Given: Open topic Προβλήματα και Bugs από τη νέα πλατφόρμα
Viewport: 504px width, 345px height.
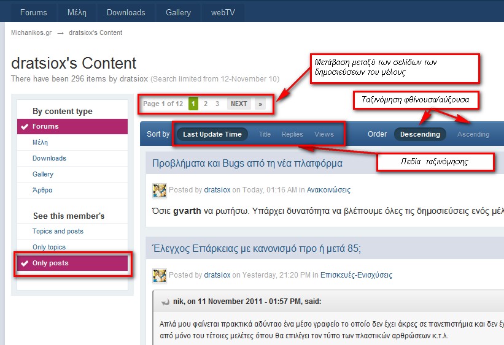Looking at the screenshot, I should pos(247,163).
